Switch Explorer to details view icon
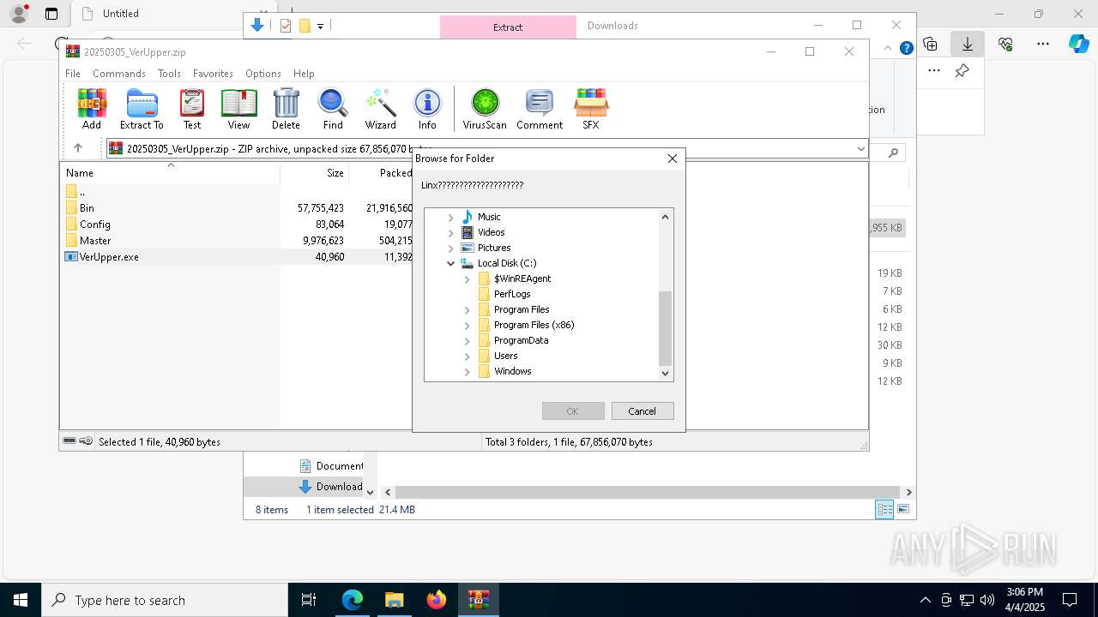 coord(884,510)
